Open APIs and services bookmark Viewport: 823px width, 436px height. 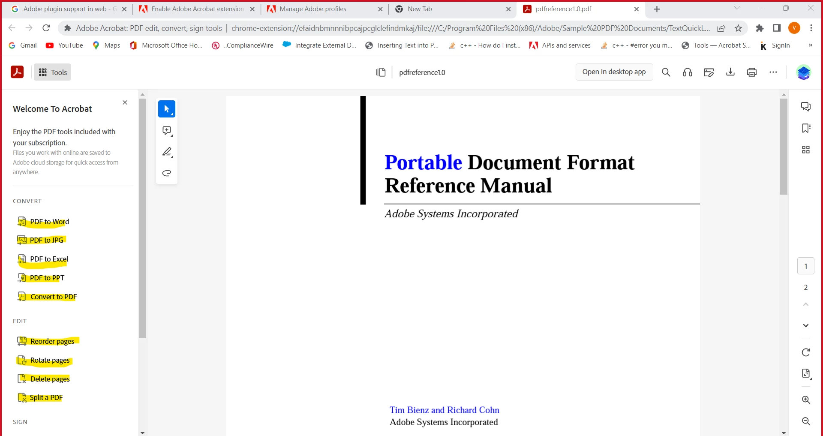[560, 45]
